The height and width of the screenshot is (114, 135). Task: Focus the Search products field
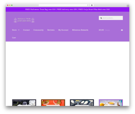[x=111, y=18]
